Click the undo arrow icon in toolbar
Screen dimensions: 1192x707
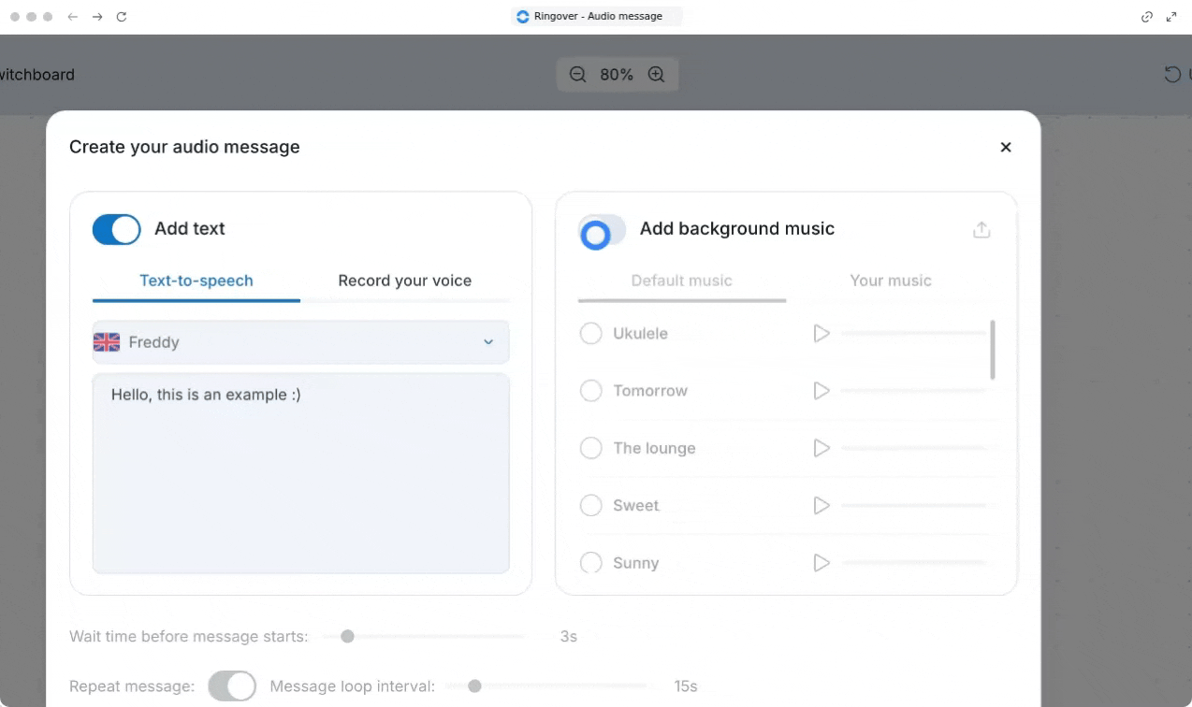(x=1172, y=74)
